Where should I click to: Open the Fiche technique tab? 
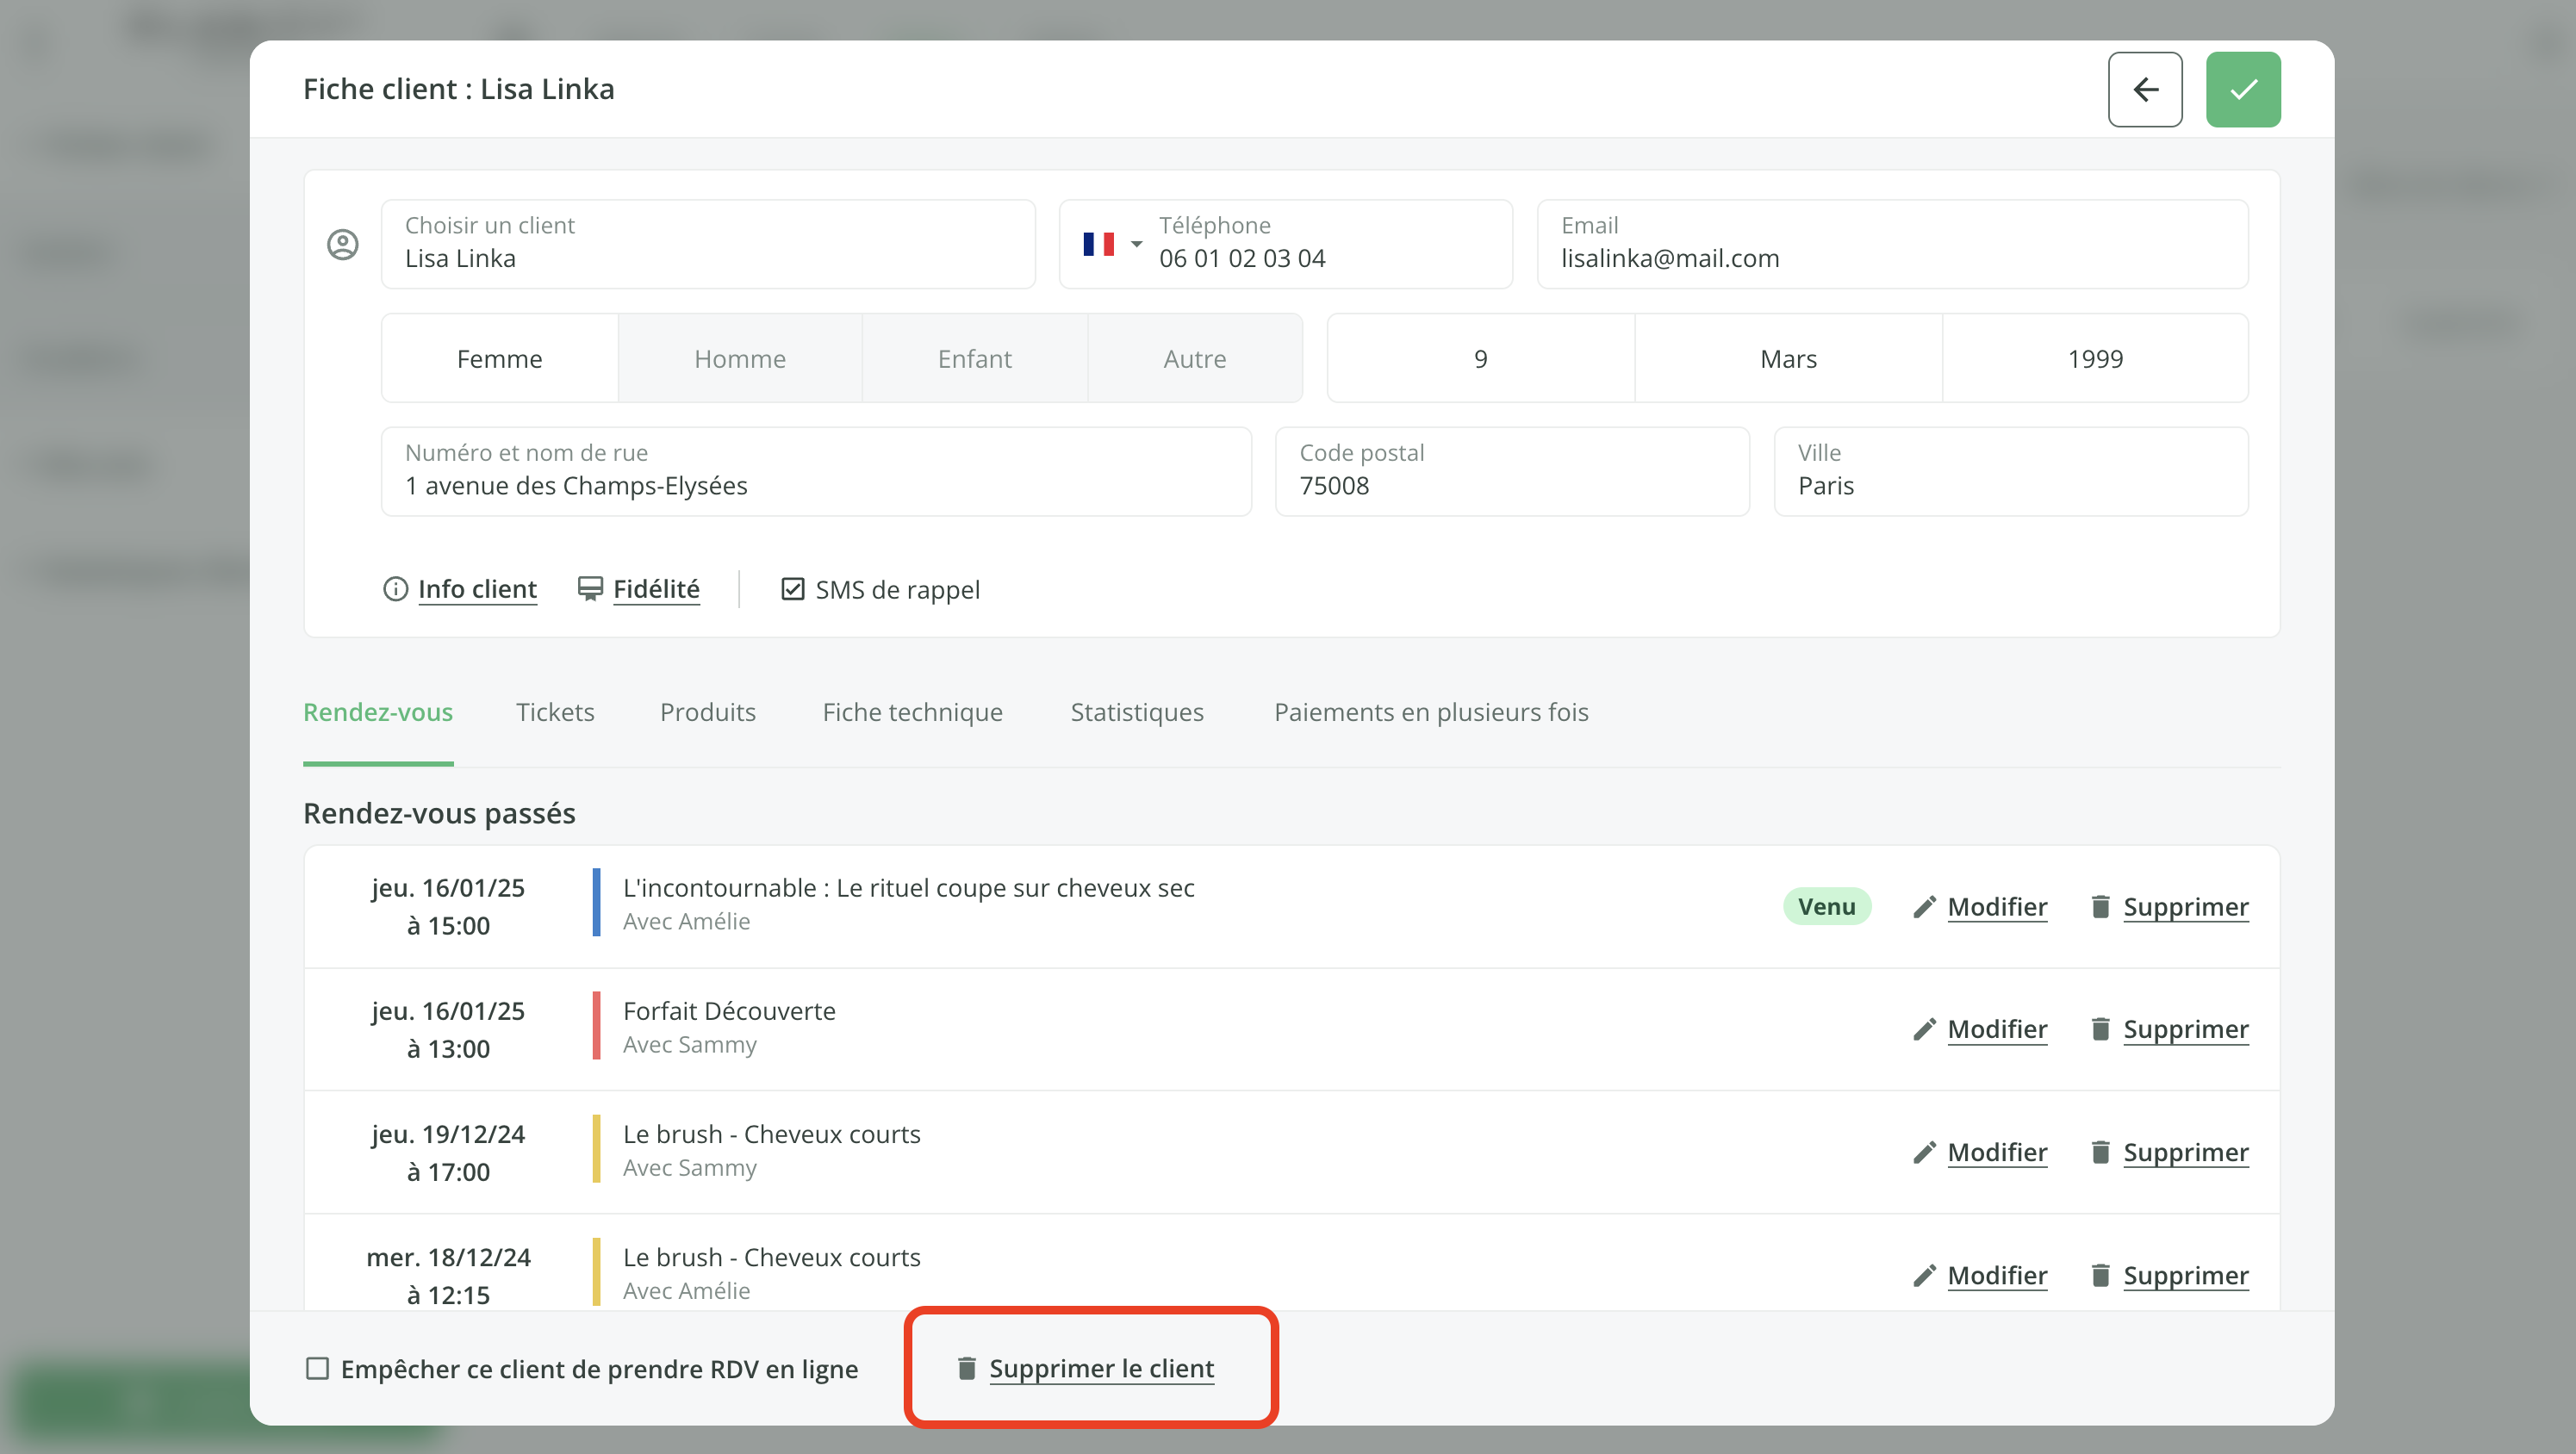912,712
